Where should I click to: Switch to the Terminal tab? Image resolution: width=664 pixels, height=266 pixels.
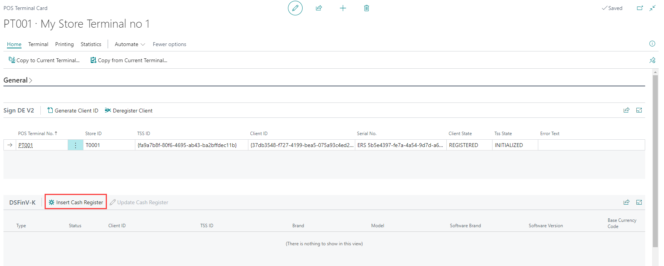coord(38,44)
